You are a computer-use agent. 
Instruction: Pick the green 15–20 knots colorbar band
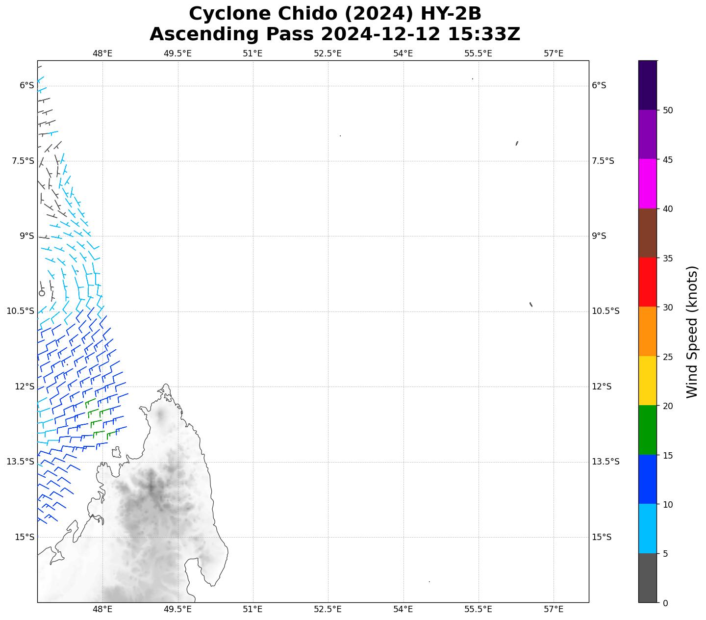[647, 430]
